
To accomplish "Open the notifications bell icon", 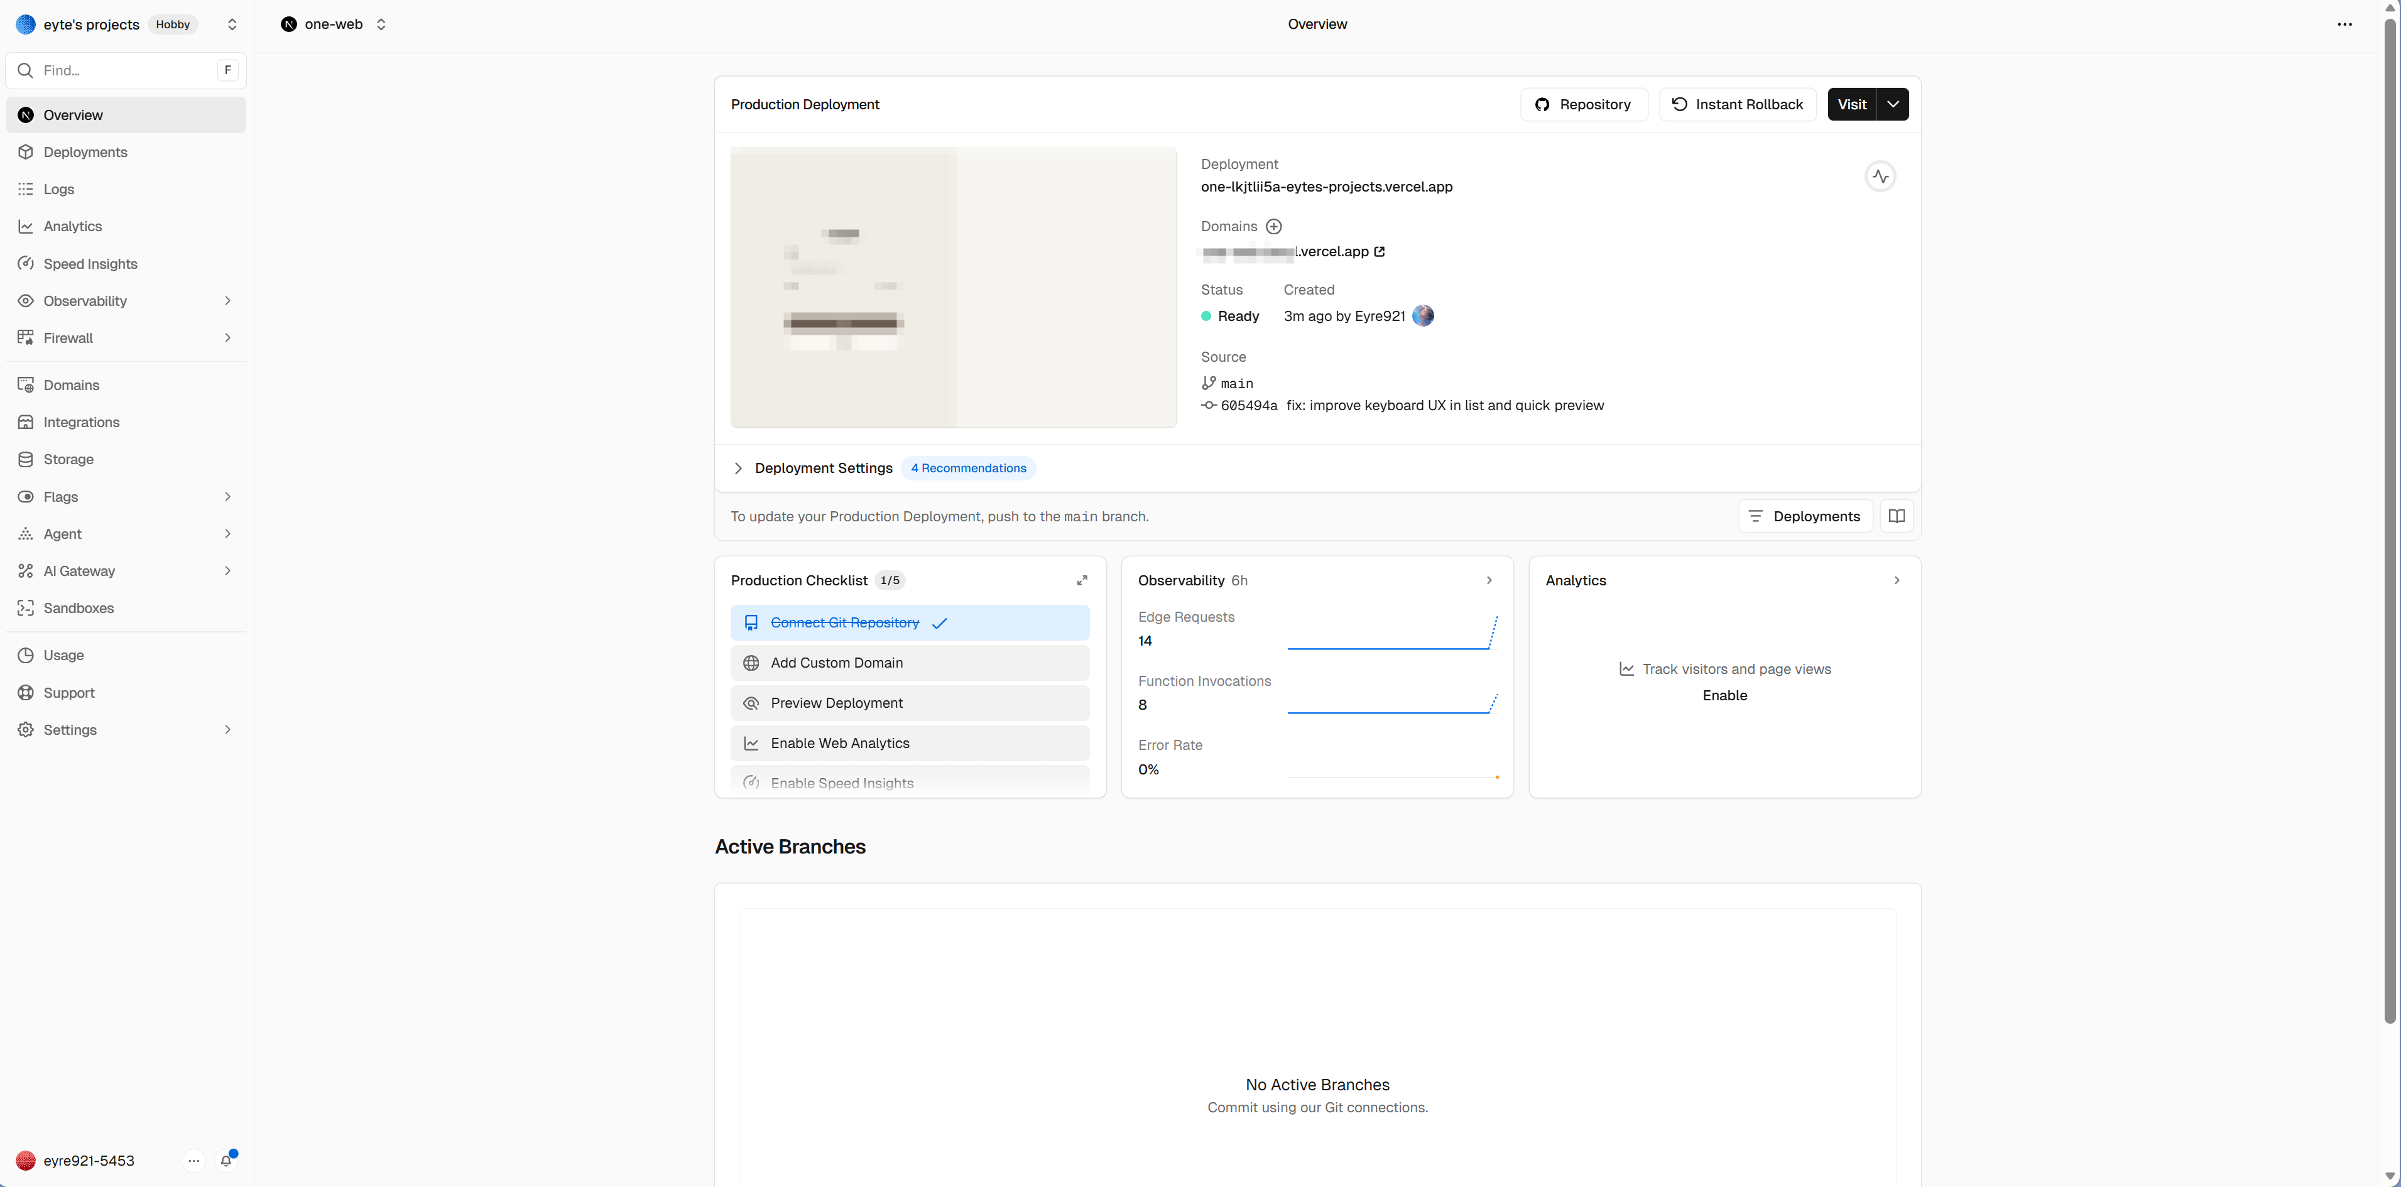I will click(226, 1160).
